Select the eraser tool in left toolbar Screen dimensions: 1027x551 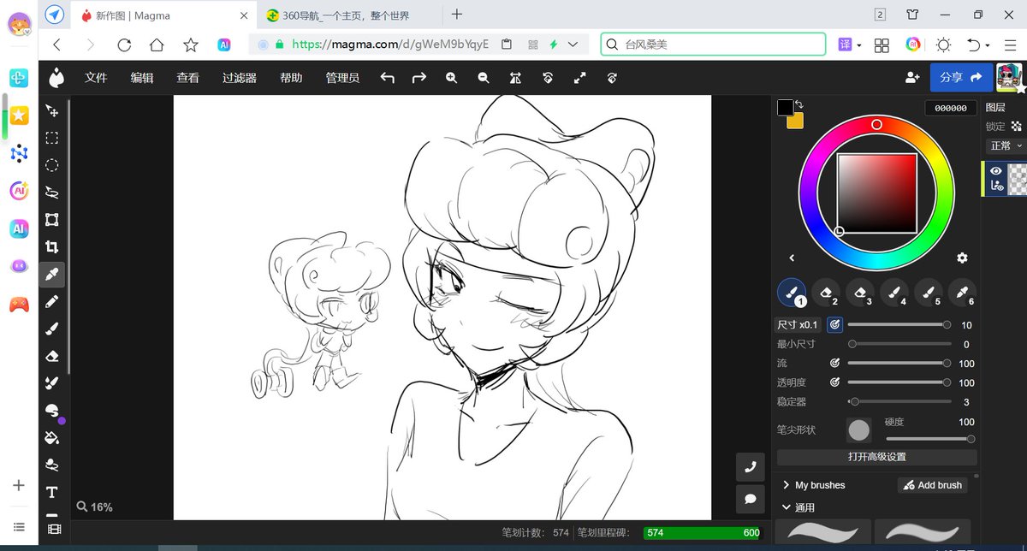tap(52, 357)
